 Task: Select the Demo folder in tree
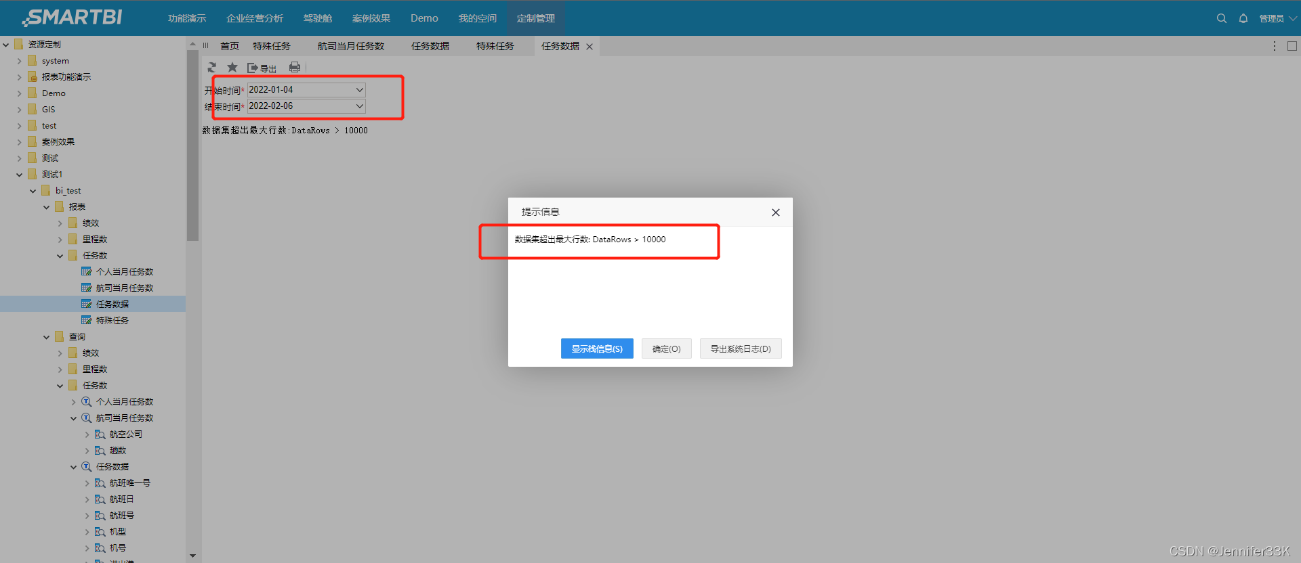tap(54, 93)
